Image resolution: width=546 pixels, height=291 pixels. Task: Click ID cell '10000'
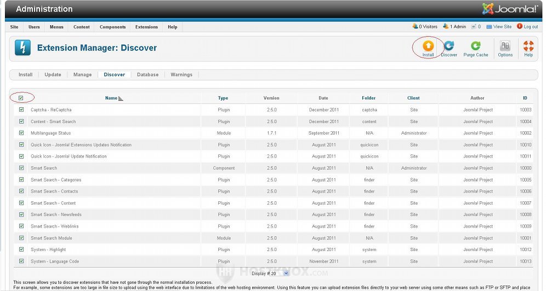point(526,168)
